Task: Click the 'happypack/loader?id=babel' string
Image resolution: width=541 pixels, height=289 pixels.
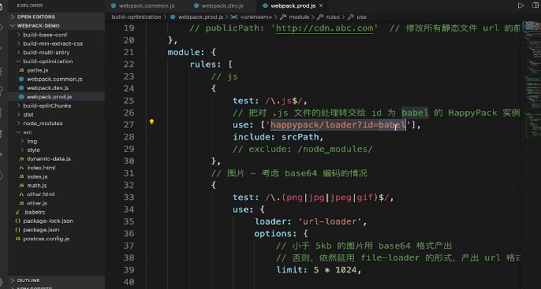Action: tap(338, 124)
